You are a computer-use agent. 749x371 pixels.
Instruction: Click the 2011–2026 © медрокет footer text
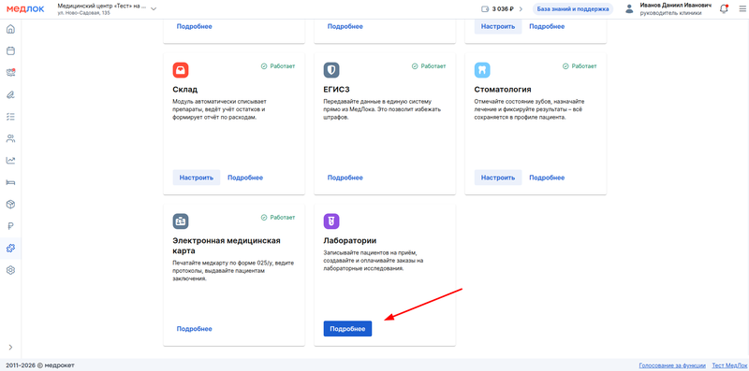(x=40, y=365)
